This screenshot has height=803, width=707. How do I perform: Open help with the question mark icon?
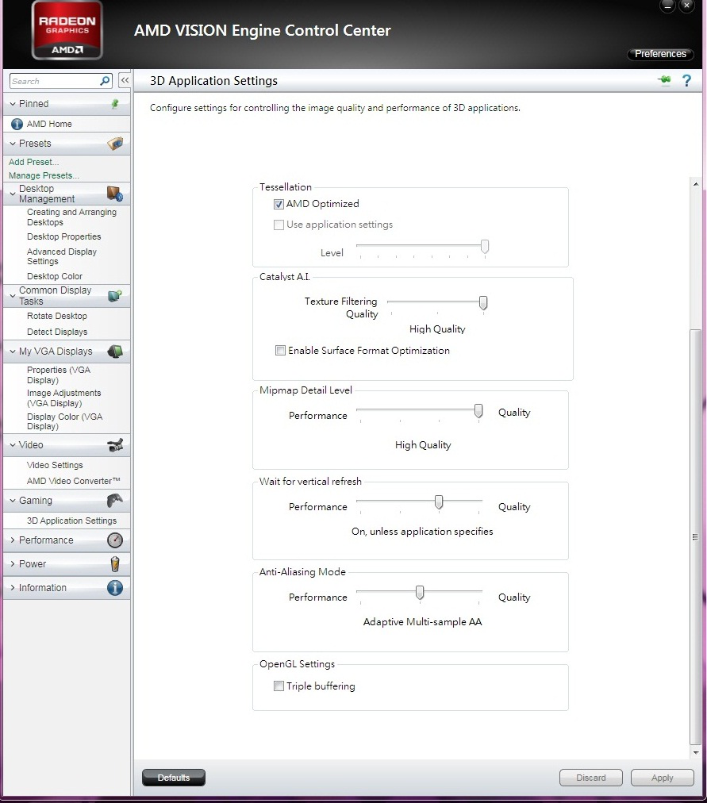[x=686, y=80]
